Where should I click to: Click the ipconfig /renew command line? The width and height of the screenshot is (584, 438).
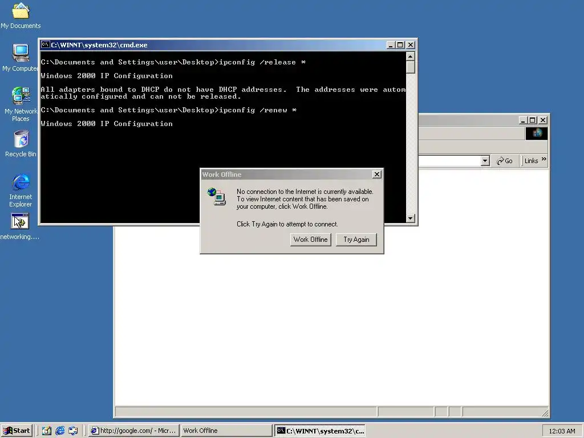click(x=169, y=110)
